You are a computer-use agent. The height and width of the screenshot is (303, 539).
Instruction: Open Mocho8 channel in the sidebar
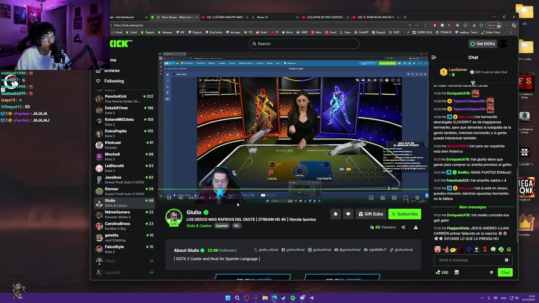tap(125, 157)
